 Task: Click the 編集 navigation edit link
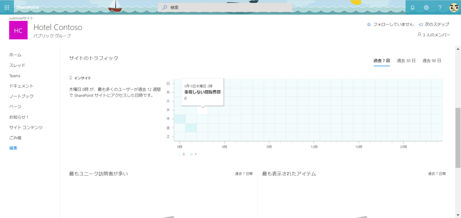(13, 148)
